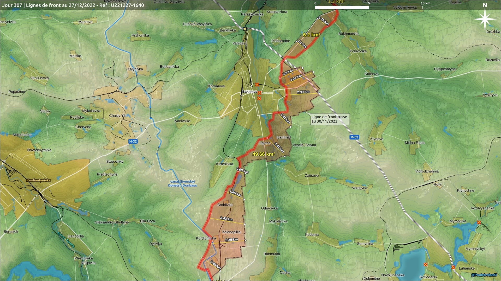Click the 6.2 km² area label
This screenshot has width=501, height=281.
(311, 35)
